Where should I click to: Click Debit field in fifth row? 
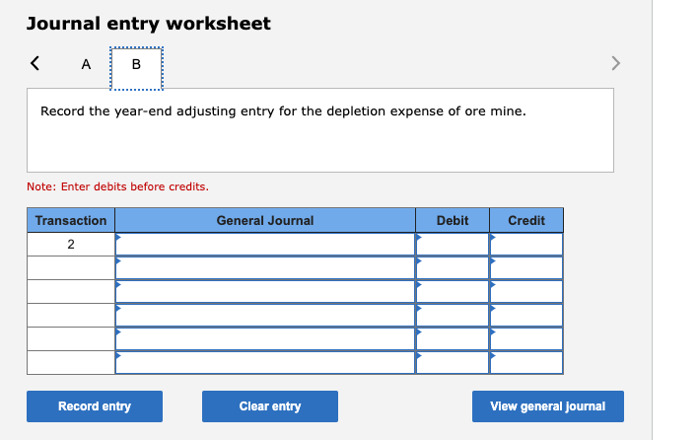[x=453, y=338]
